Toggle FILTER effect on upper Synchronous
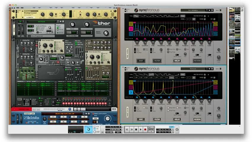The width and height of the screenshot is (252, 142). (x=157, y=61)
